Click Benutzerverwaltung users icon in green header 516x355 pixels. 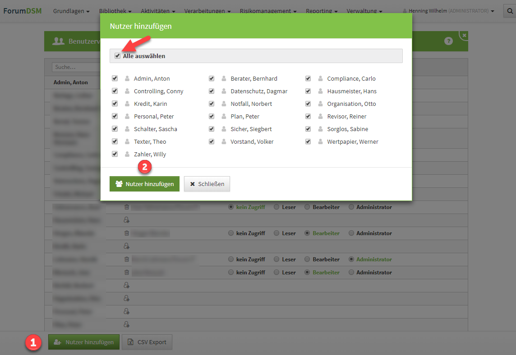pos(59,41)
